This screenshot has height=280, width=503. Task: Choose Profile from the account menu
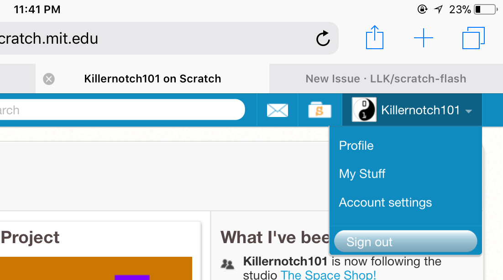[x=356, y=145]
